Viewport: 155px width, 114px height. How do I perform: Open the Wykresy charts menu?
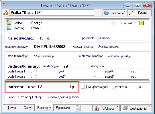[x=106, y=108]
